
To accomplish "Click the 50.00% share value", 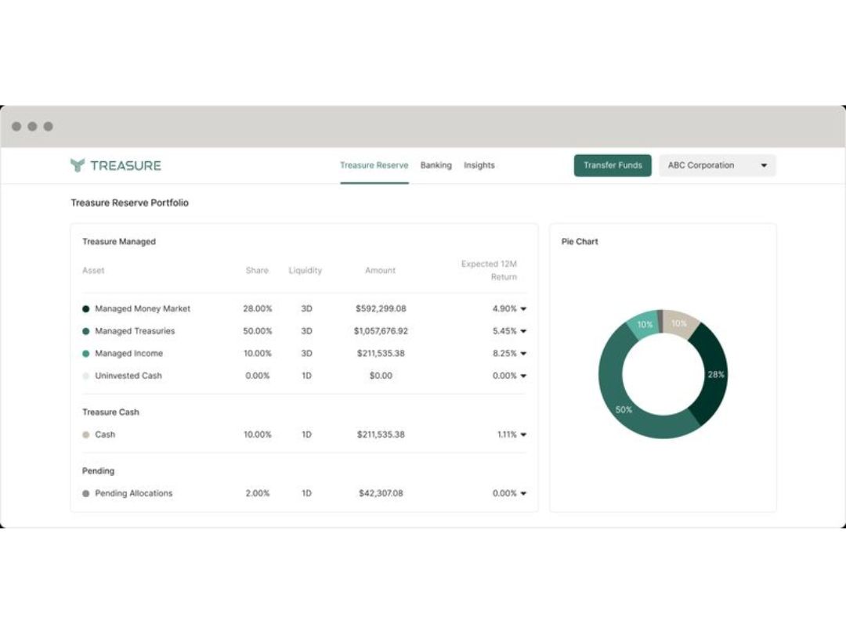I will tap(258, 331).
